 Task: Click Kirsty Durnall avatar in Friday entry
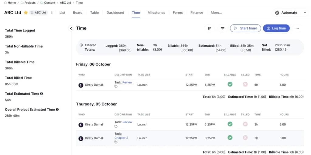pos(81,85)
